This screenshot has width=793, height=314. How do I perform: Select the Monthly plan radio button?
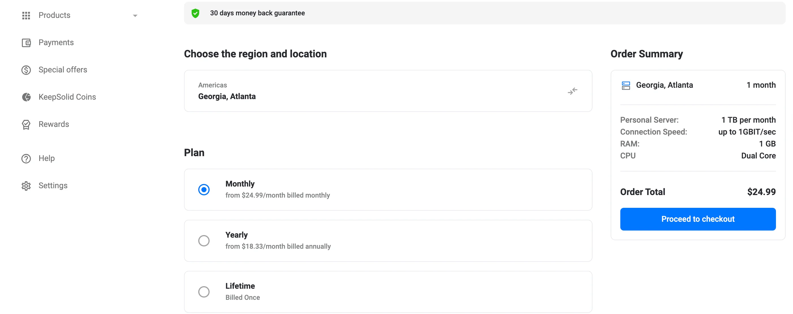[204, 189]
